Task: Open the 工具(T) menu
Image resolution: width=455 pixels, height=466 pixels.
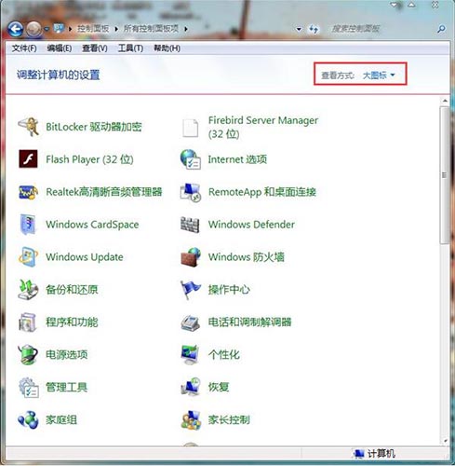Action: click(x=130, y=48)
